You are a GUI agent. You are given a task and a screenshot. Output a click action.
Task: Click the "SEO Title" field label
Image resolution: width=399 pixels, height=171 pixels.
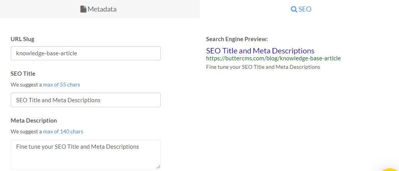(x=23, y=73)
